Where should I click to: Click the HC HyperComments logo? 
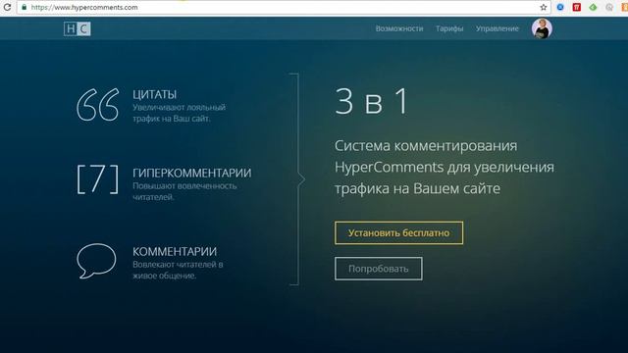78,28
